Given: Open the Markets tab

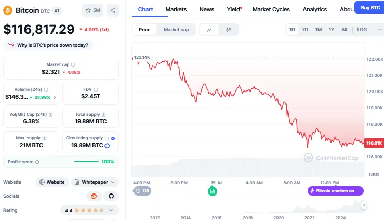Looking at the screenshot, I should click(176, 9).
